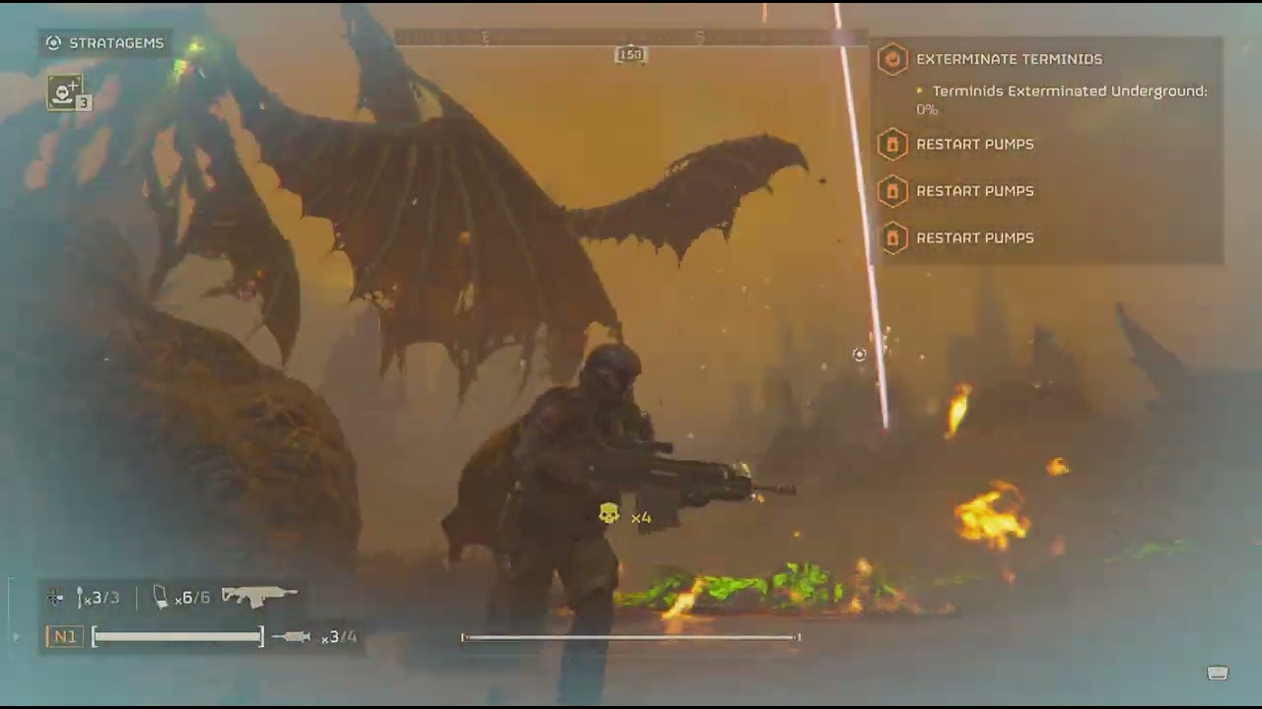Select the EXTERMINATE TERMINIDS objective title

[x=1009, y=59]
